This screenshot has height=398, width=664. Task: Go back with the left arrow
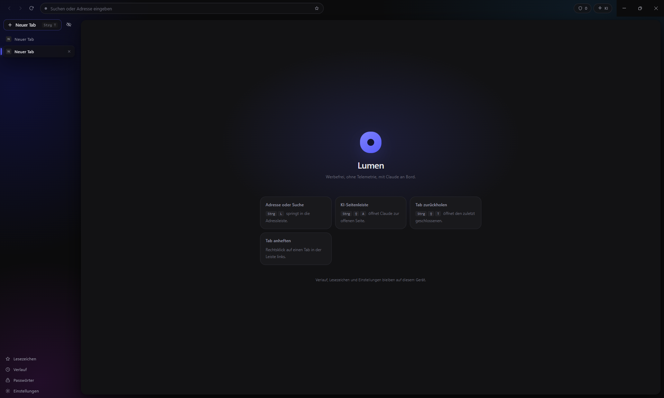9,8
